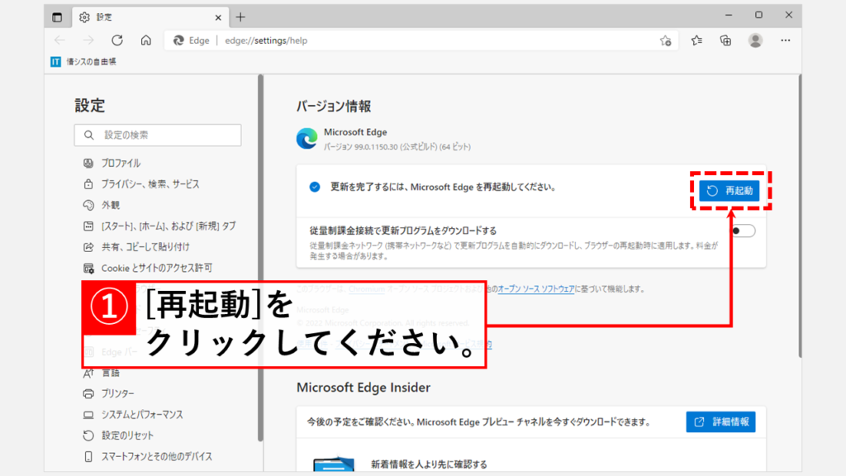Open プライバシー、検索、サービス settings

tap(150, 183)
